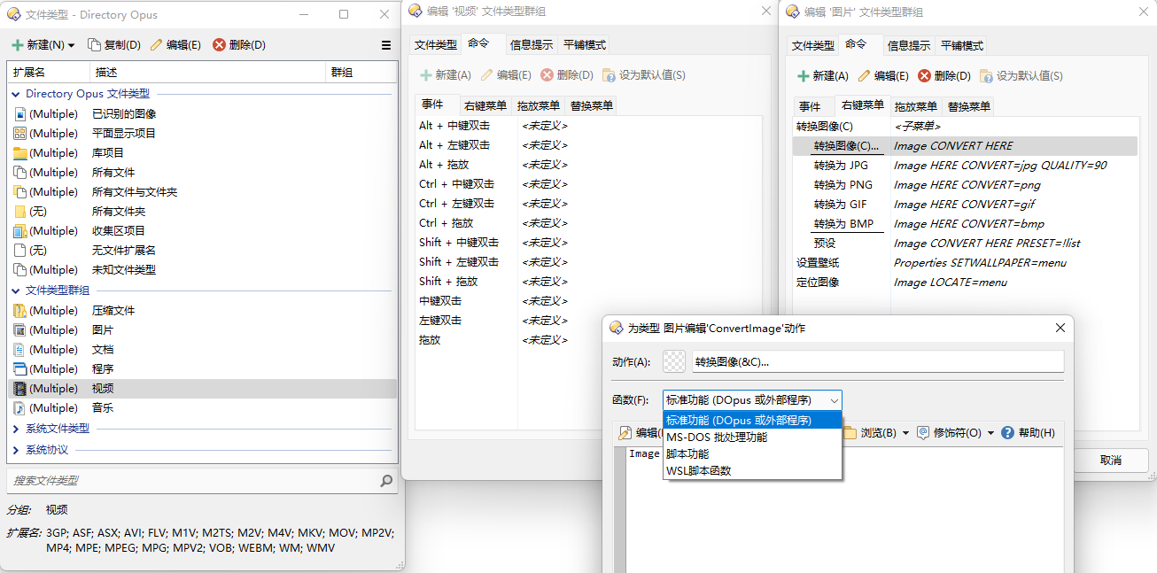The image size is (1157, 573).
Task: Open 右键菜单 subtab in 视频 window
Action: (485, 106)
